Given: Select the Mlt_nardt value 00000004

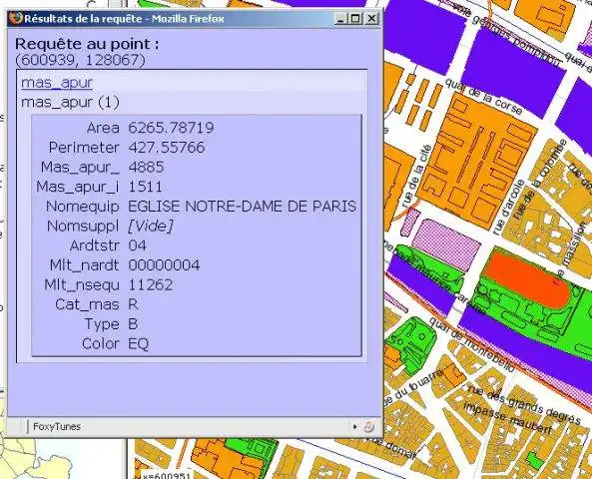Looking at the screenshot, I should click(164, 265).
